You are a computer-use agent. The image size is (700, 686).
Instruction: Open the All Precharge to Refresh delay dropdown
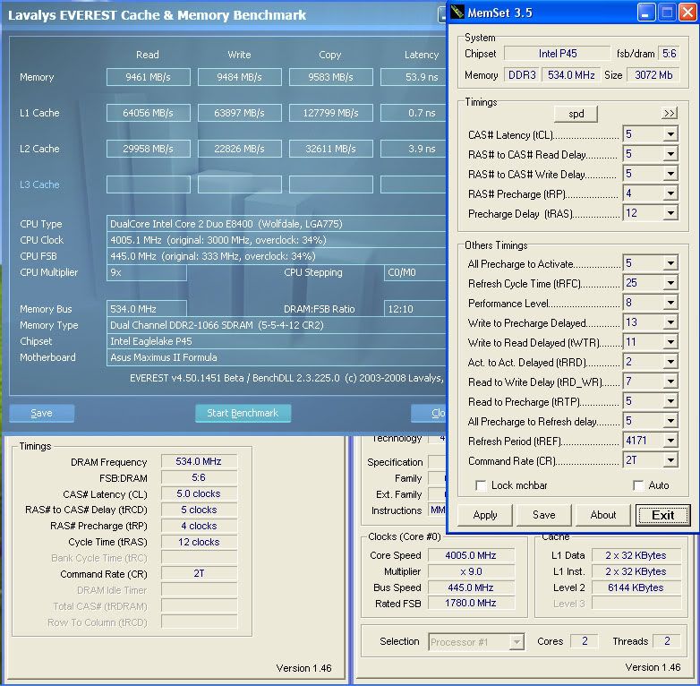pos(670,421)
